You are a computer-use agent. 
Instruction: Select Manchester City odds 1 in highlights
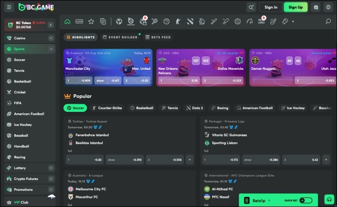click(78, 81)
